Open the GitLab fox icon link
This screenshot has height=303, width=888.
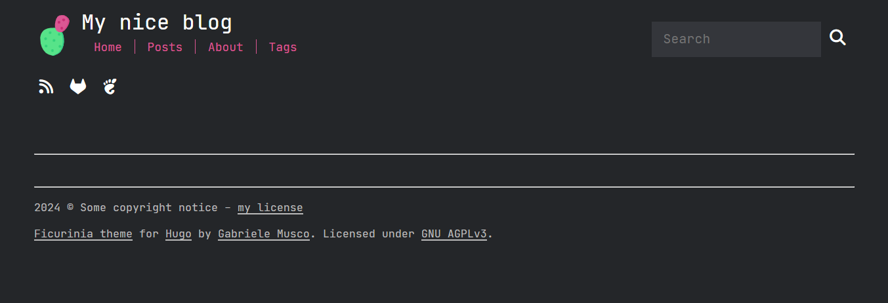(78, 87)
